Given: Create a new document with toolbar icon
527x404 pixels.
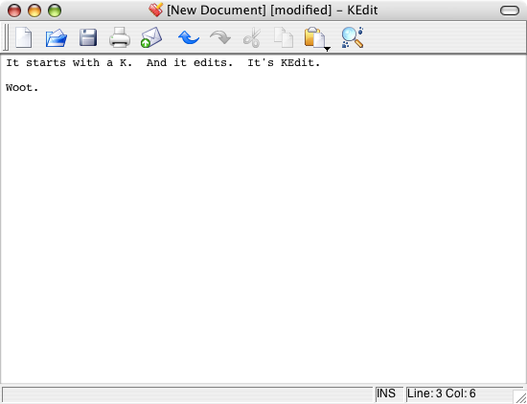Looking at the screenshot, I should click(24, 37).
